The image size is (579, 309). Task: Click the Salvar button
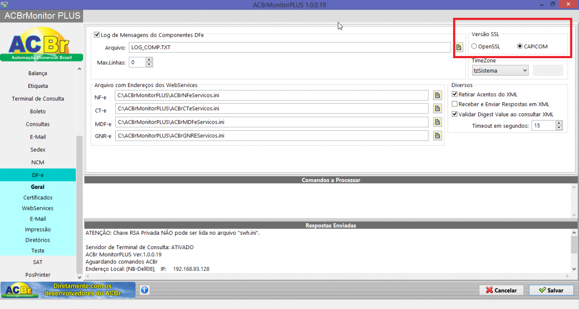pos(551,290)
